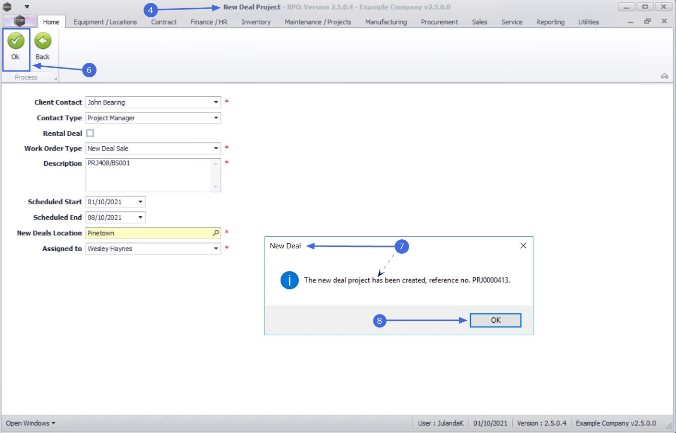Open the Equipment / Locations tab
Screen dimensions: 676x433
(x=105, y=22)
